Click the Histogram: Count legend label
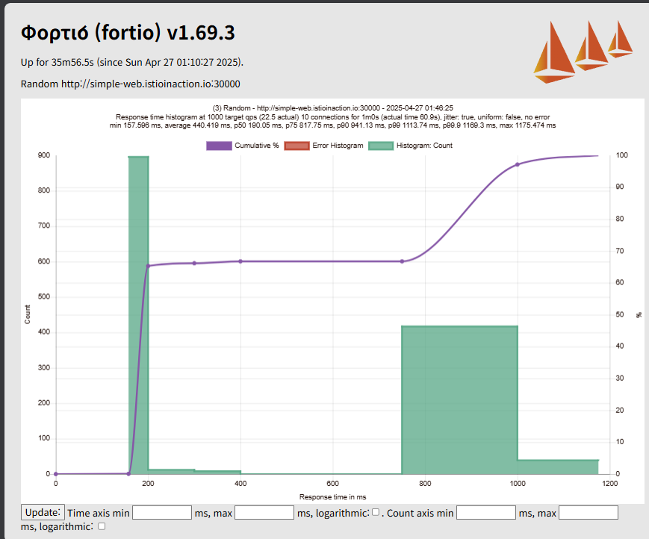This screenshot has height=539, width=649. (x=424, y=146)
